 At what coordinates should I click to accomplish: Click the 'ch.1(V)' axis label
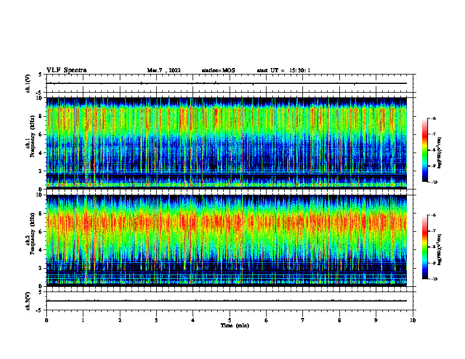tap(28, 83)
